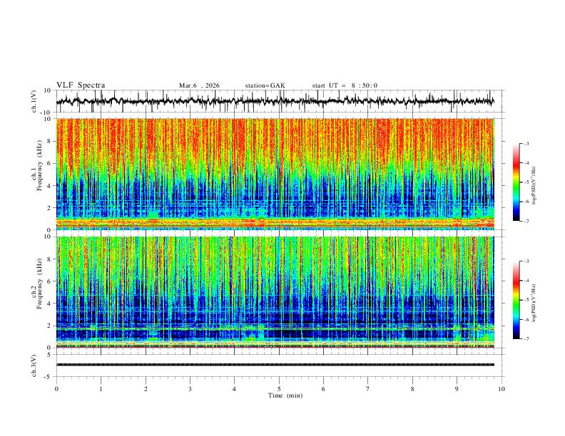This screenshot has height=436, width=565.
Task: Click the time axis tick label "5"
Action: point(279,389)
